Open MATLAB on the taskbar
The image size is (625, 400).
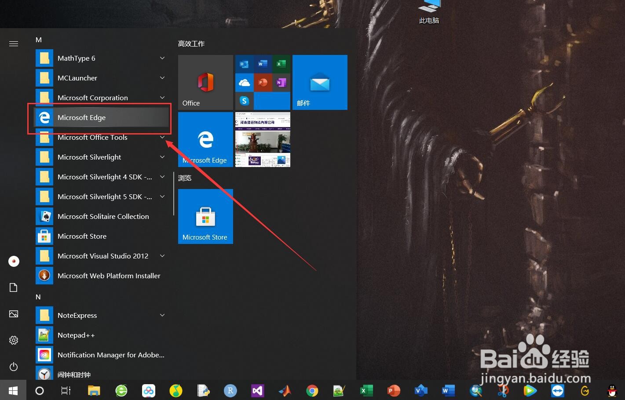click(x=285, y=390)
